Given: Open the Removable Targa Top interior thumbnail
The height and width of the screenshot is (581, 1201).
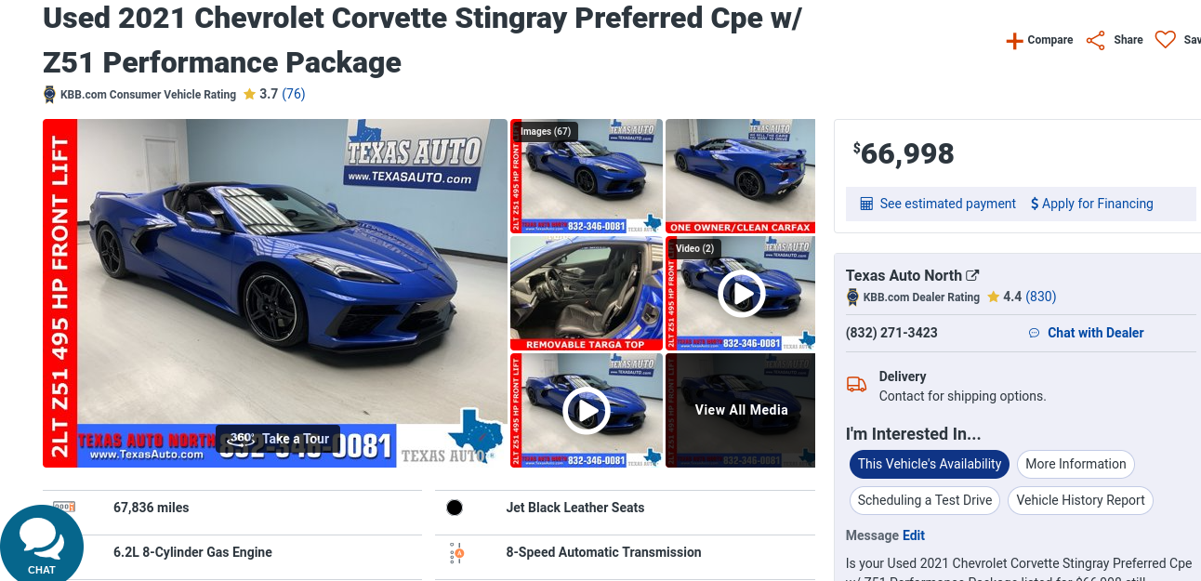Looking at the screenshot, I should (x=587, y=293).
